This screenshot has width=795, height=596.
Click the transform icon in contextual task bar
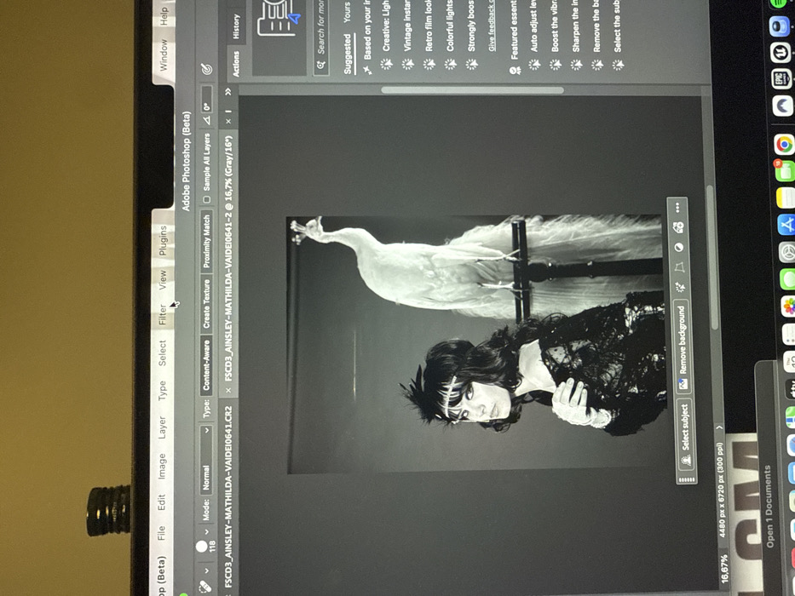(x=681, y=267)
